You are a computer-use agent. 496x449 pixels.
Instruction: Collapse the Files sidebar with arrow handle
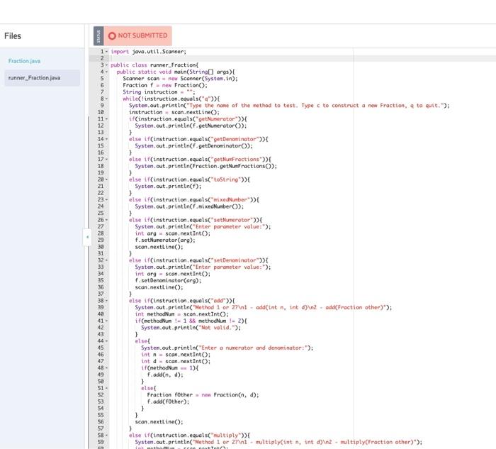tap(87, 236)
